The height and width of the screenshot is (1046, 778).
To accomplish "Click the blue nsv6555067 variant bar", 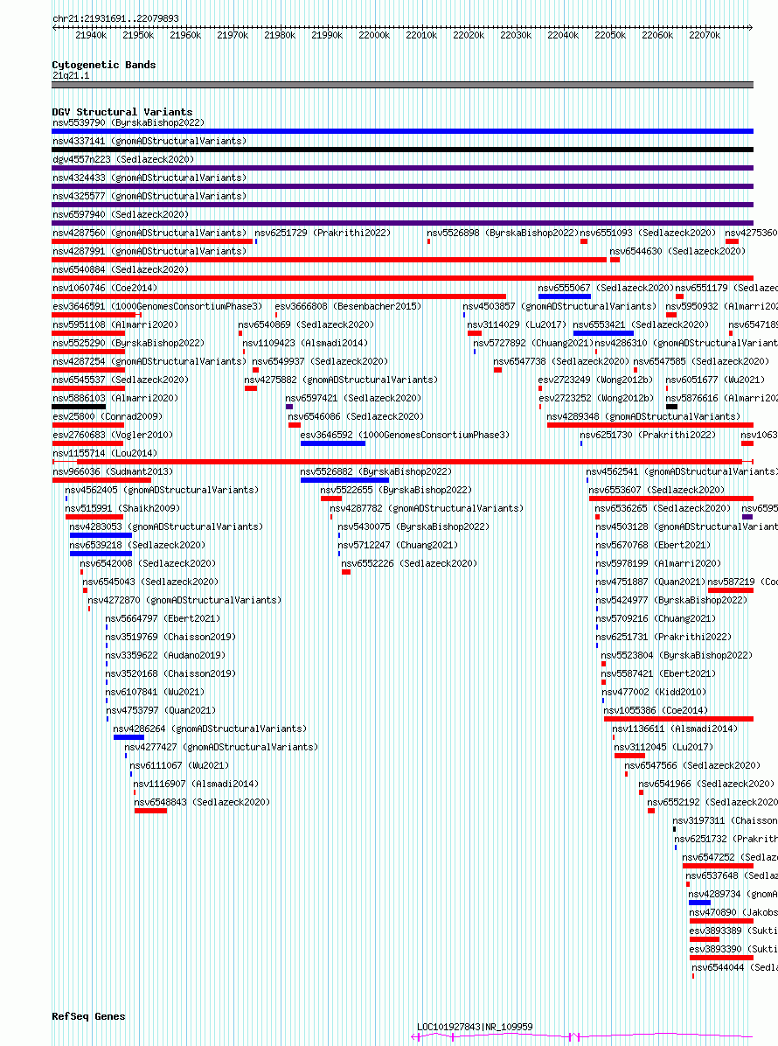I will coord(565,296).
